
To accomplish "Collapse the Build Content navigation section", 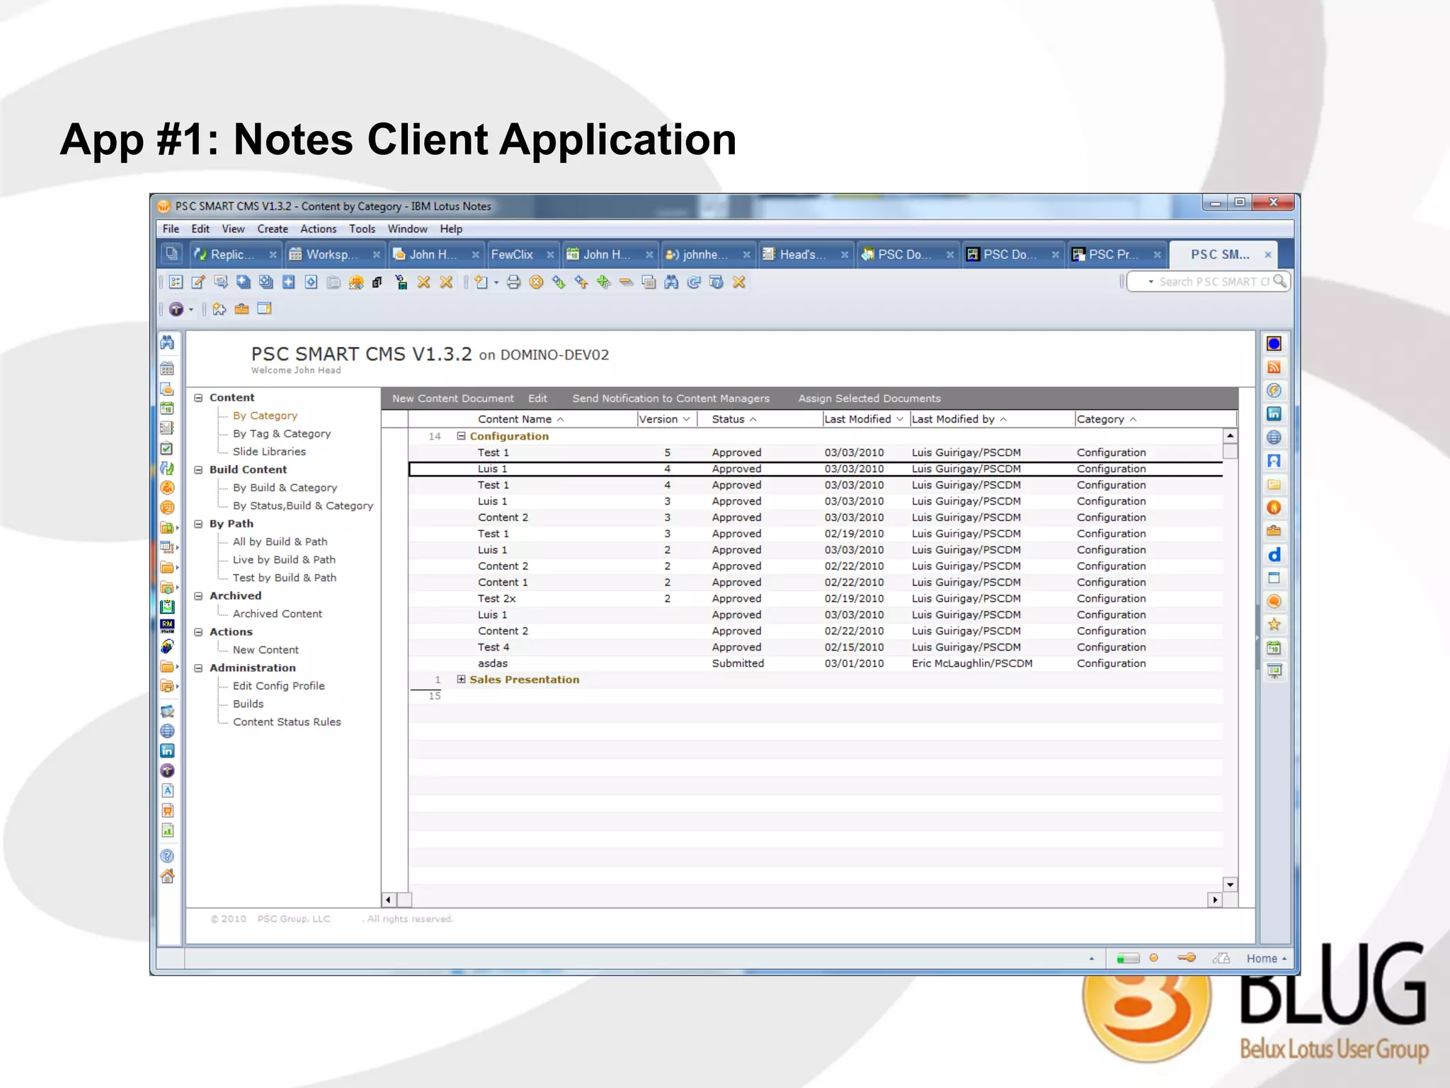I will pyautogui.click(x=198, y=470).
